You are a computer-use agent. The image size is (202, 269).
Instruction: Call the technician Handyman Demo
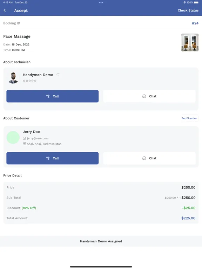(53, 96)
